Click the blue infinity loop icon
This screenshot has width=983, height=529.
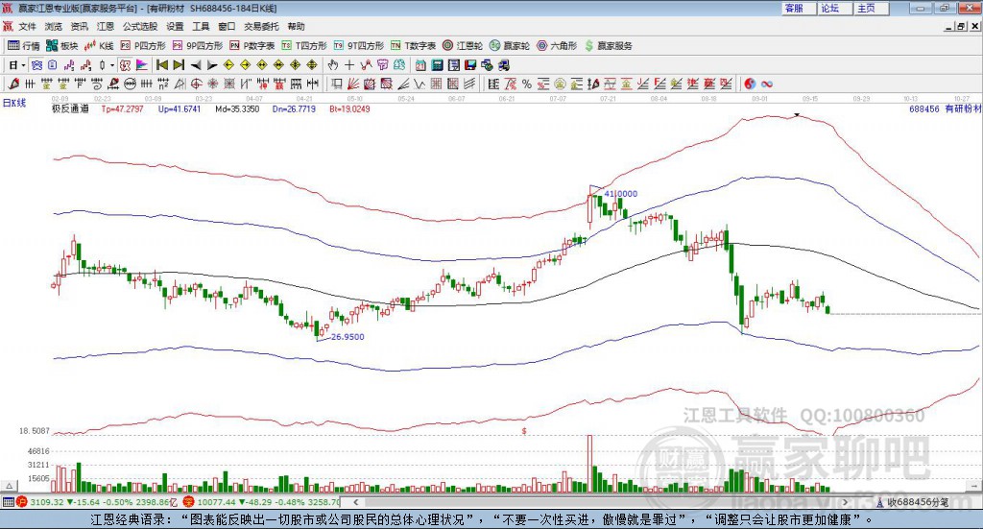click(x=767, y=84)
